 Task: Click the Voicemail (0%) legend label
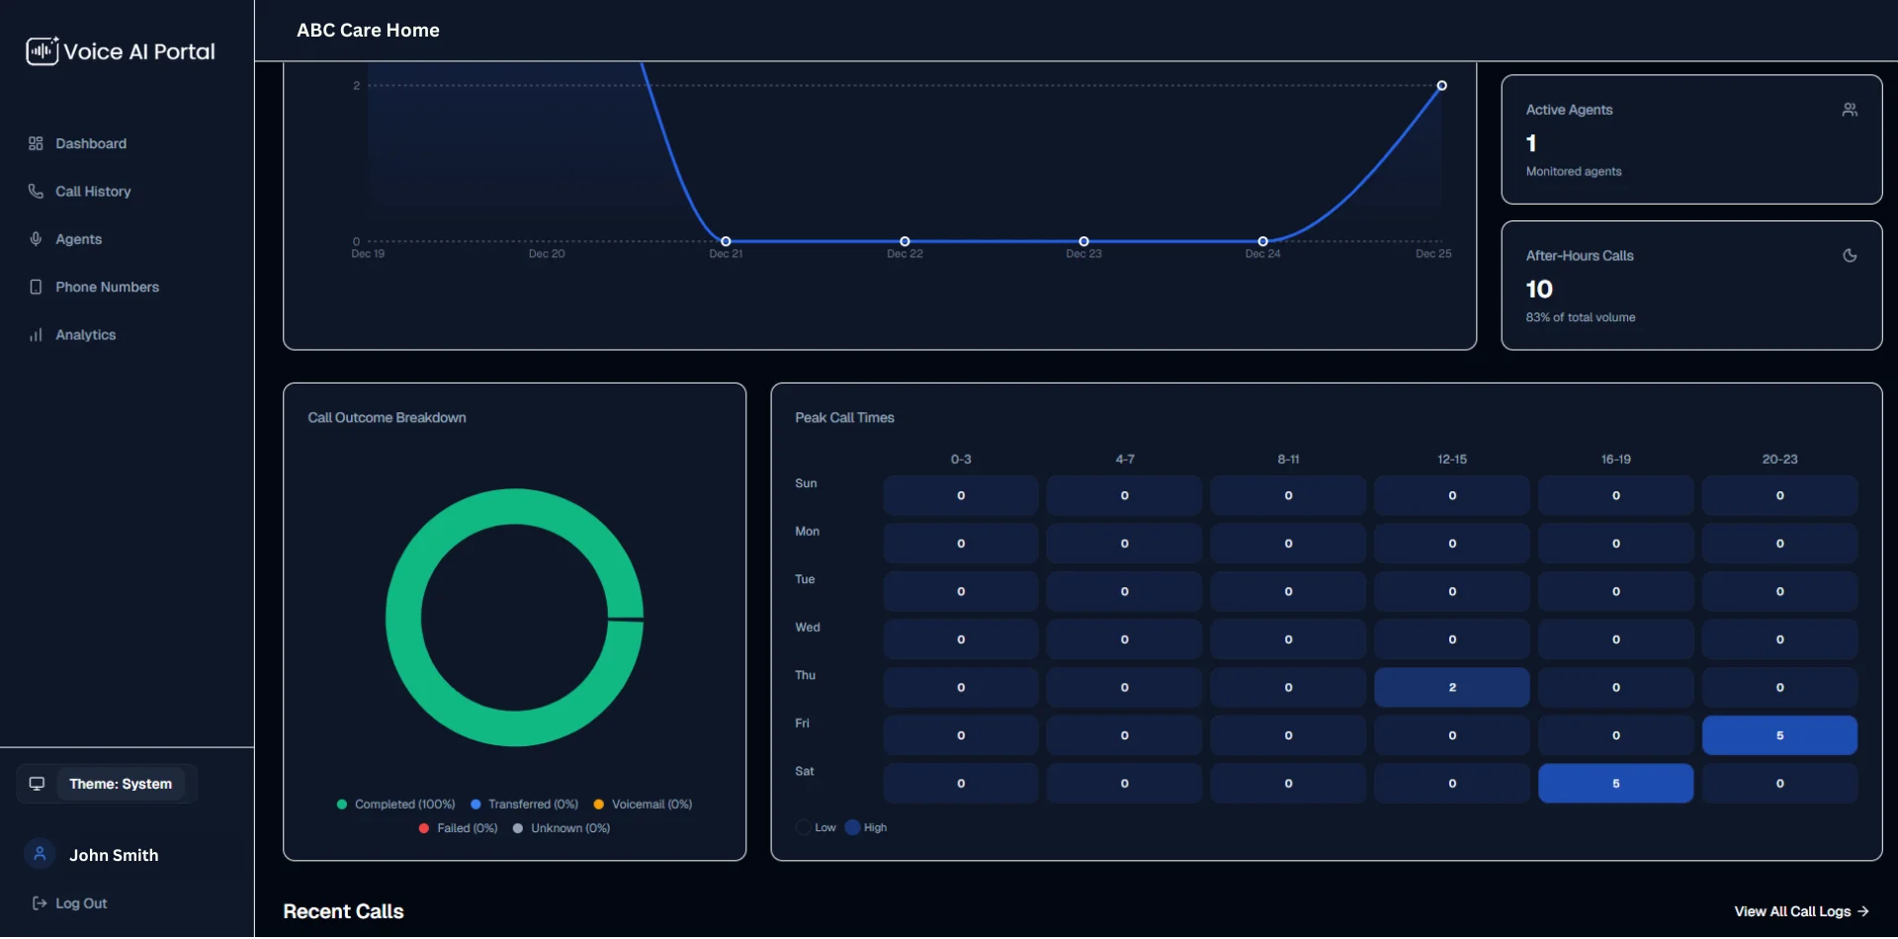click(x=651, y=805)
